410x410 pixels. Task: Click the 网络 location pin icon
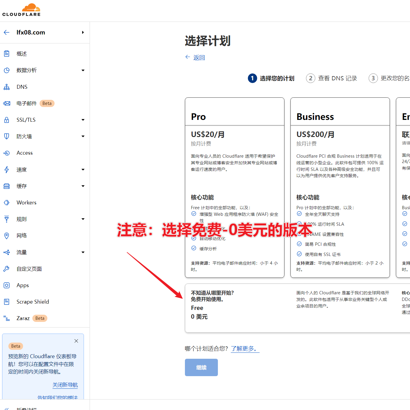[x=7, y=236]
